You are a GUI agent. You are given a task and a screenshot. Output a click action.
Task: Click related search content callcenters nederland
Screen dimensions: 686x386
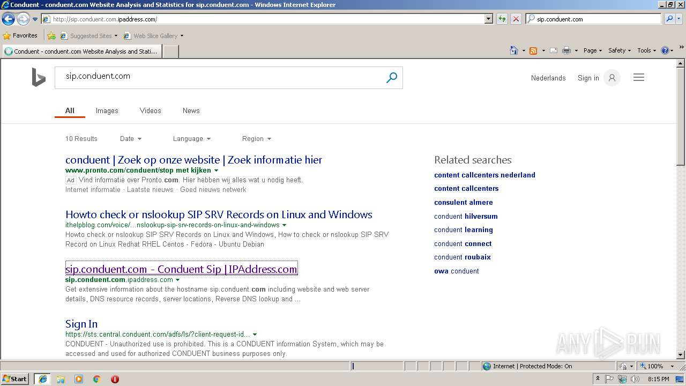(x=484, y=175)
